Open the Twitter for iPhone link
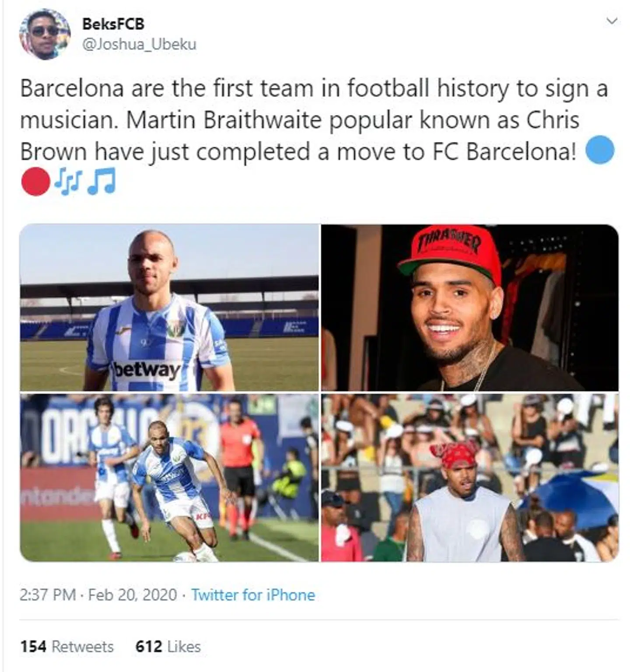Image resolution: width=630 pixels, height=672 pixels. tap(253, 595)
